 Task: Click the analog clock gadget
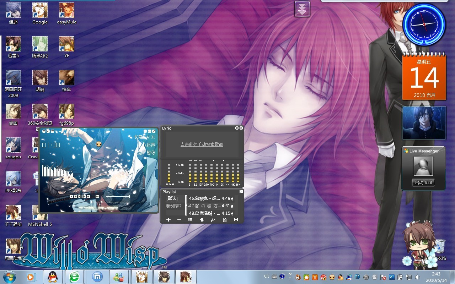424,24
